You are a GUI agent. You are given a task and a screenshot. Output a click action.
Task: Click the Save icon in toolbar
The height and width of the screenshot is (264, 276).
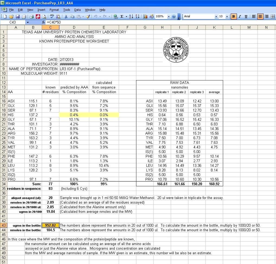(x=18, y=17)
